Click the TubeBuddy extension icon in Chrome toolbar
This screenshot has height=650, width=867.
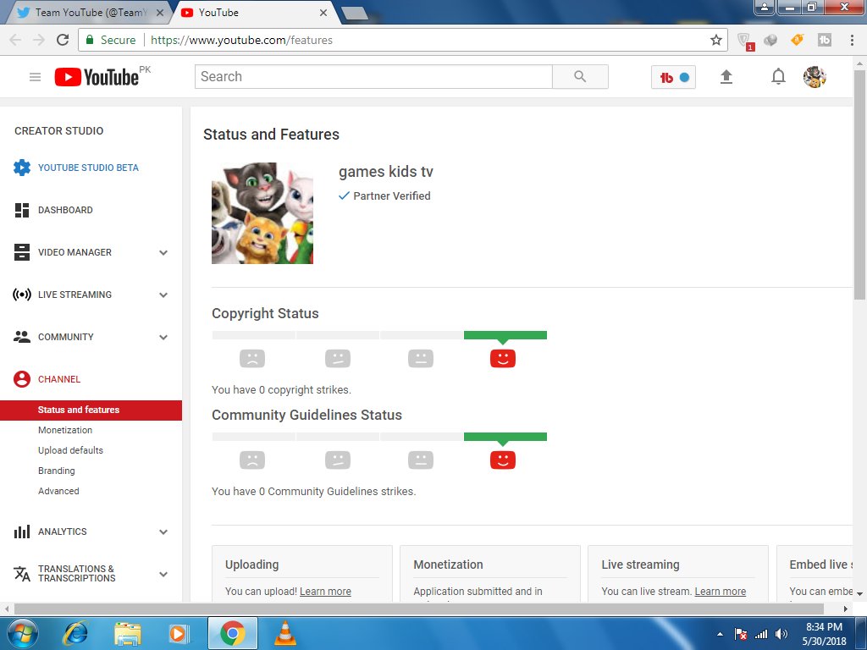tap(825, 40)
